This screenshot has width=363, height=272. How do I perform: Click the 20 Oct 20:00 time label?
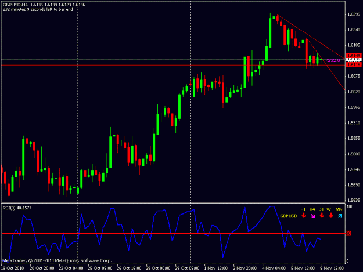[x=42, y=268]
